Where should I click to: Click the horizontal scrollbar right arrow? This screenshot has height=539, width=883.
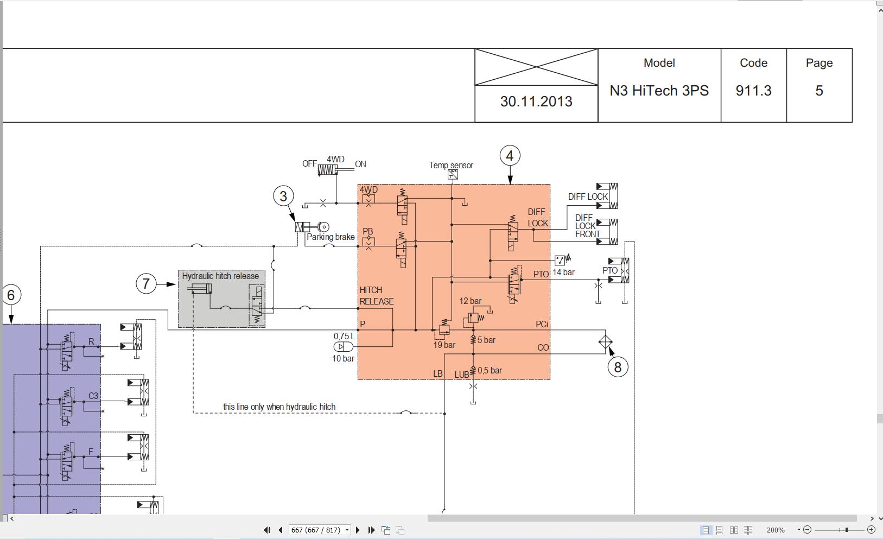[x=872, y=518]
